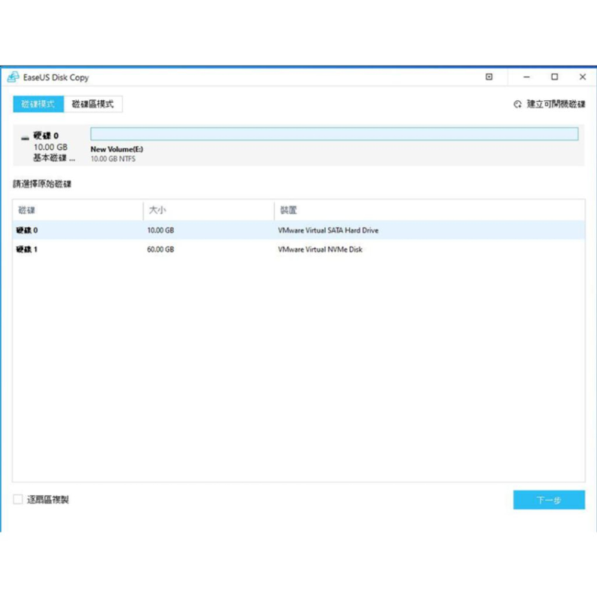This screenshot has height=597, width=597.
Task: Click the EaseUS Disk Copy app icon in titlebar
Action: (x=13, y=77)
